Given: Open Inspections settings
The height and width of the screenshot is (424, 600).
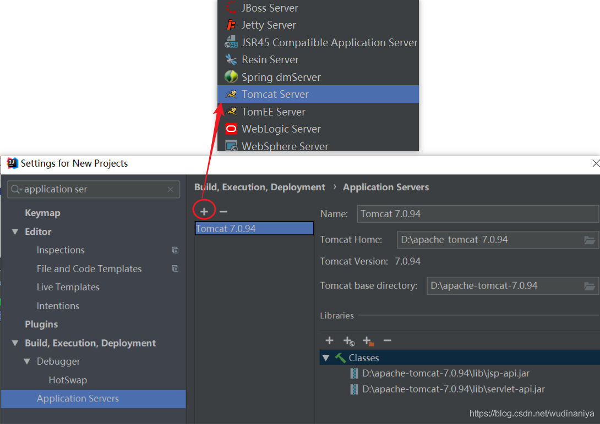Looking at the screenshot, I should pos(61,250).
